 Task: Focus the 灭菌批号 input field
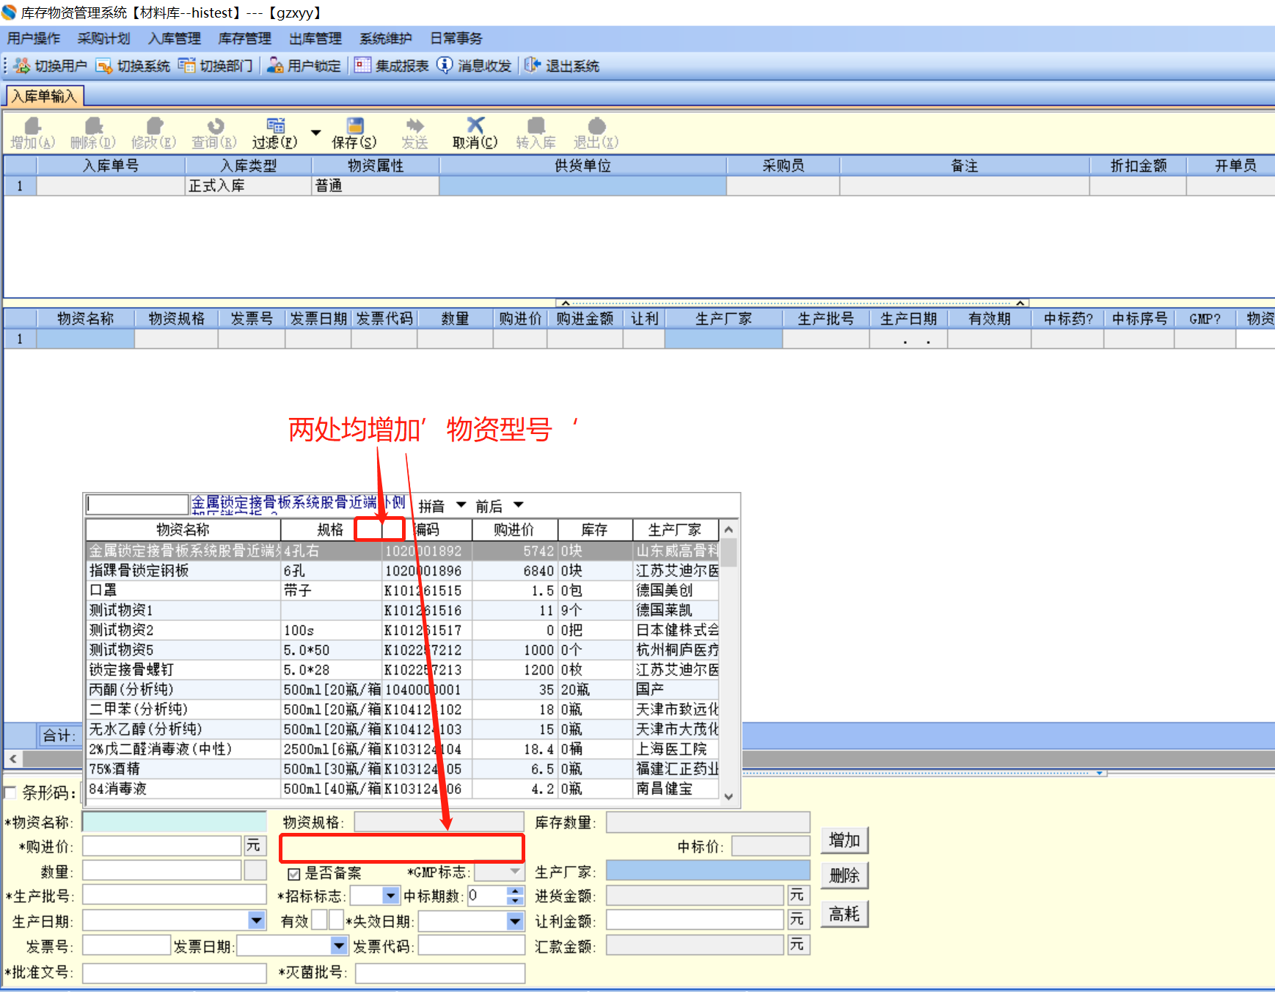(x=440, y=973)
